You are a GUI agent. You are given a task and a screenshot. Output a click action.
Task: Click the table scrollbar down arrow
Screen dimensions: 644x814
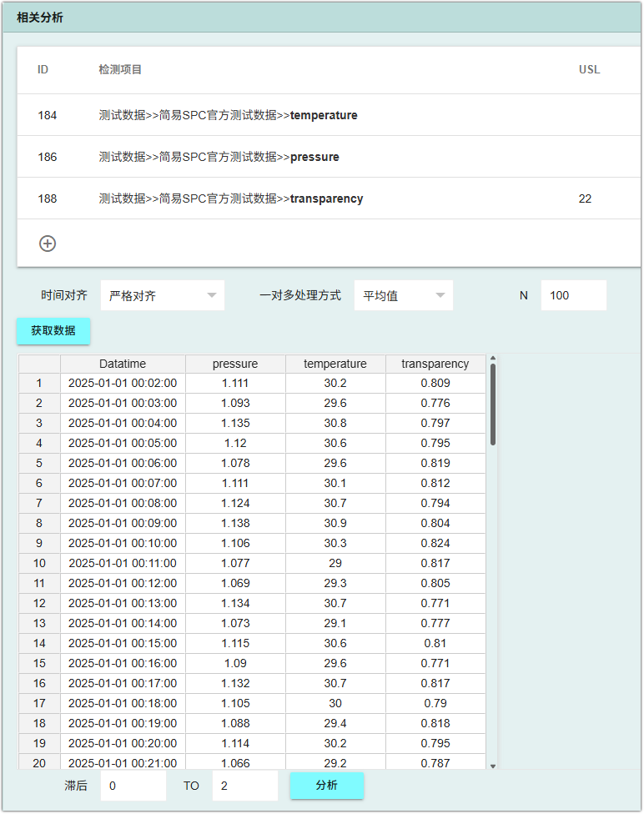[493, 766]
